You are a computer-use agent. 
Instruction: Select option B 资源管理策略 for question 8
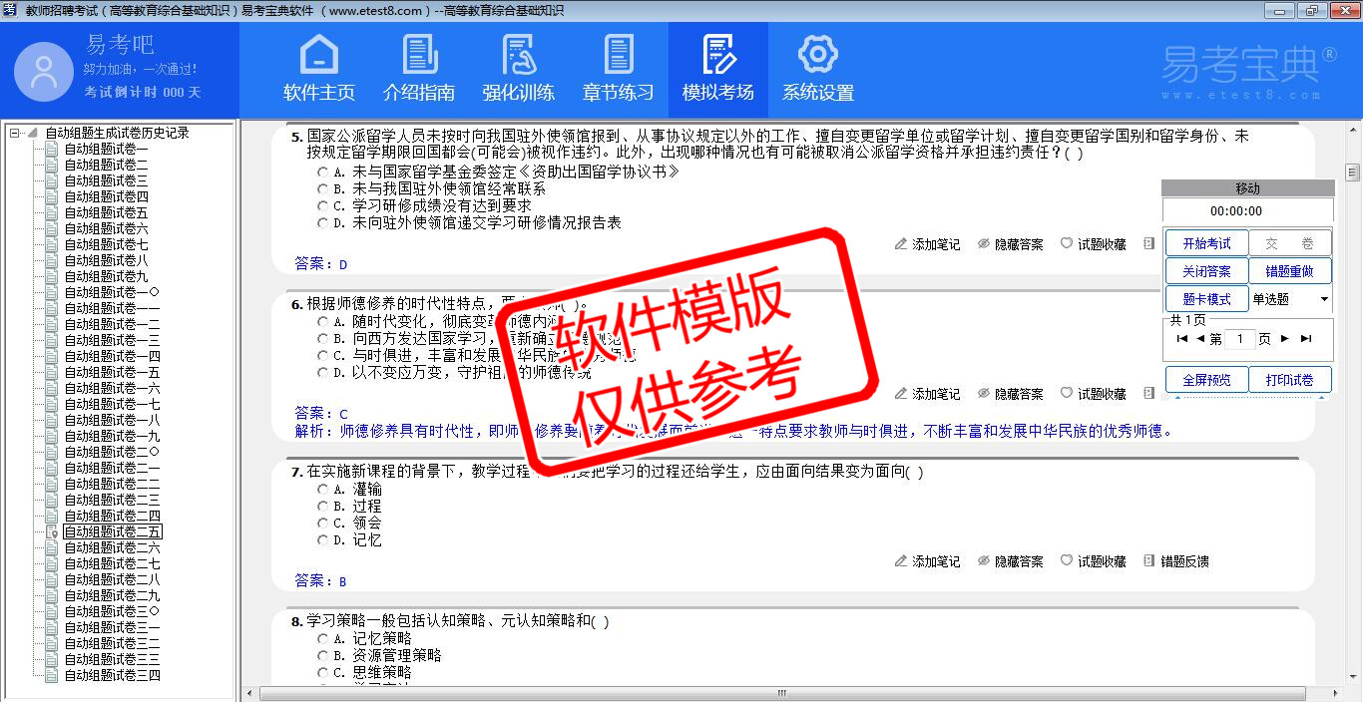point(322,655)
